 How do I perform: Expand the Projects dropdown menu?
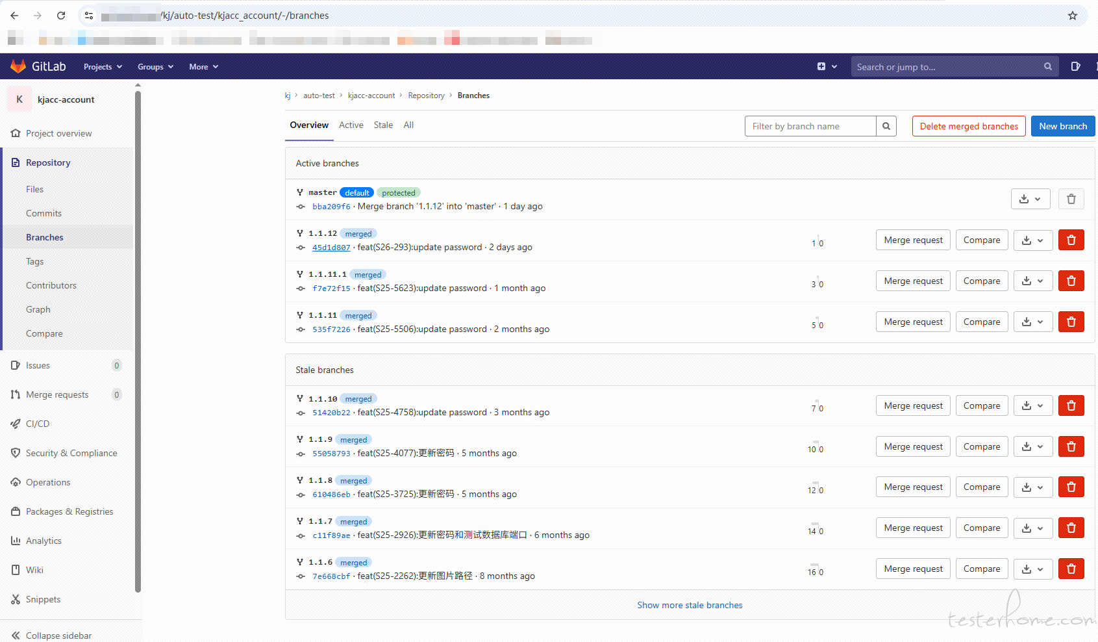coord(103,67)
